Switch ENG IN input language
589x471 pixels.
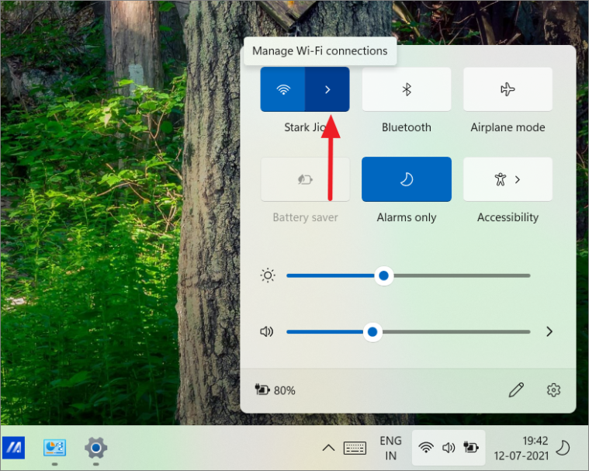coord(390,448)
